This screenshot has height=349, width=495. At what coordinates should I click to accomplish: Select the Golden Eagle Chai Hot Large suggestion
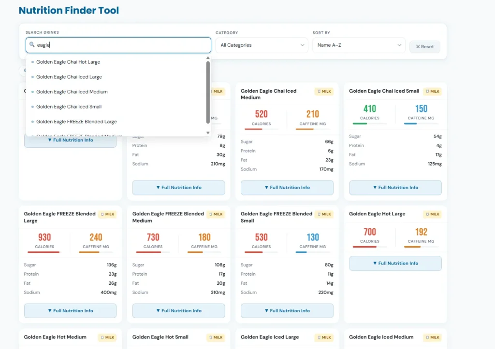pos(68,62)
